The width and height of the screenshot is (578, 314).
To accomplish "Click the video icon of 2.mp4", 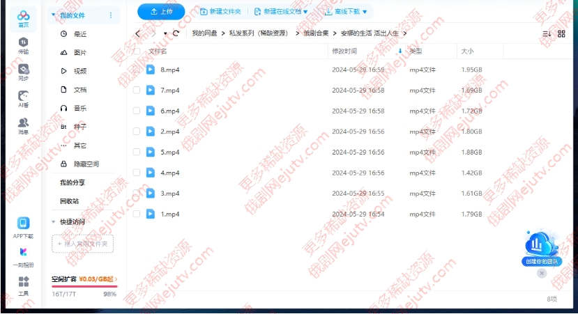I will click(151, 132).
